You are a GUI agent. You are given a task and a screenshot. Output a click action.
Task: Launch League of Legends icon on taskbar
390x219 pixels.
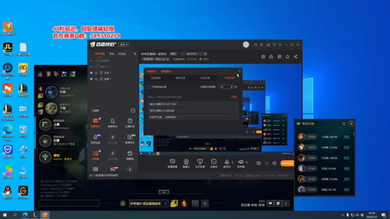35,215
